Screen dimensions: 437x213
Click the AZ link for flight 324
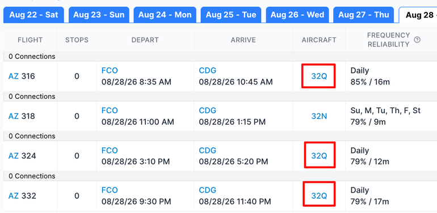pyautogui.click(x=14, y=156)
